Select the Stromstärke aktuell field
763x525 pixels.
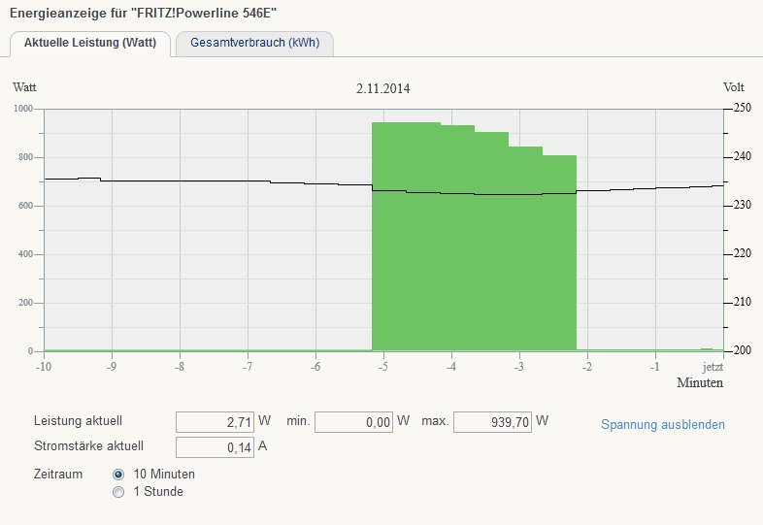(215, 447)
